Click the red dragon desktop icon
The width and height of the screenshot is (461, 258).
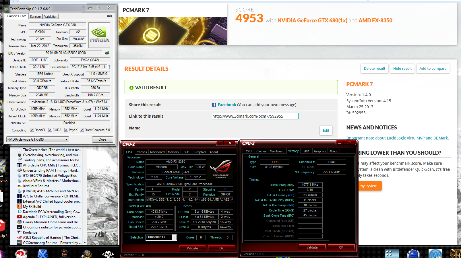pyautogui.click(x=21, y=254)
